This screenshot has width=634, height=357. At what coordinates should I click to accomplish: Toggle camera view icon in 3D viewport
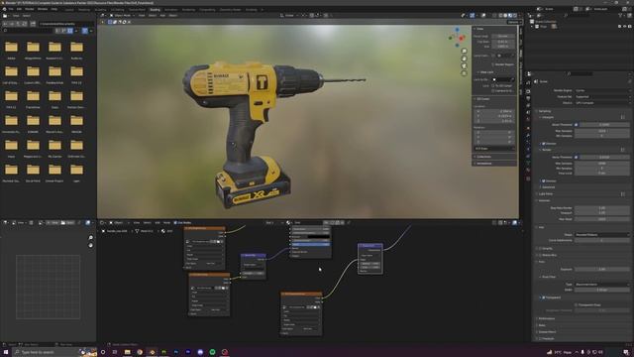[x=465, y=65]
